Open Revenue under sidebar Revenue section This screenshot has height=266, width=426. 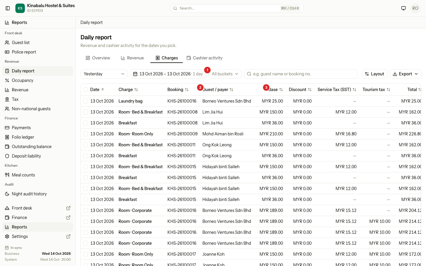pyautogui.click(x=38, y=90)
